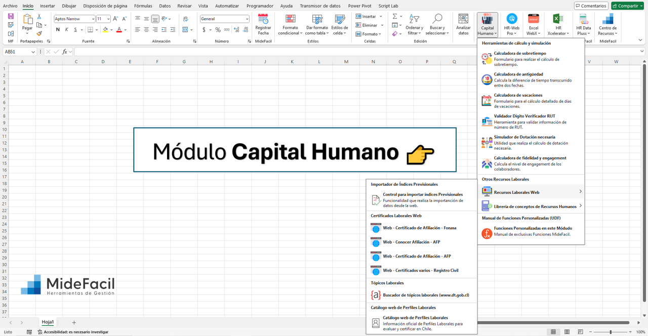The width and height of the screenshot is (648, 336).
Task: Select the Hoja1 sheet tab
Action: coord(48,322)
